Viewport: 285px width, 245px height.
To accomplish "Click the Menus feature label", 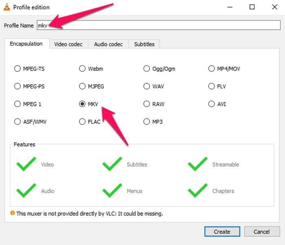I will (134, 191).
